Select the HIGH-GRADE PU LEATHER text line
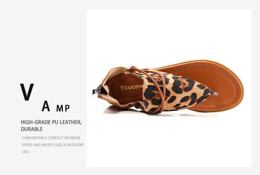This screenshot has width=260, height=175. point(51,122)
